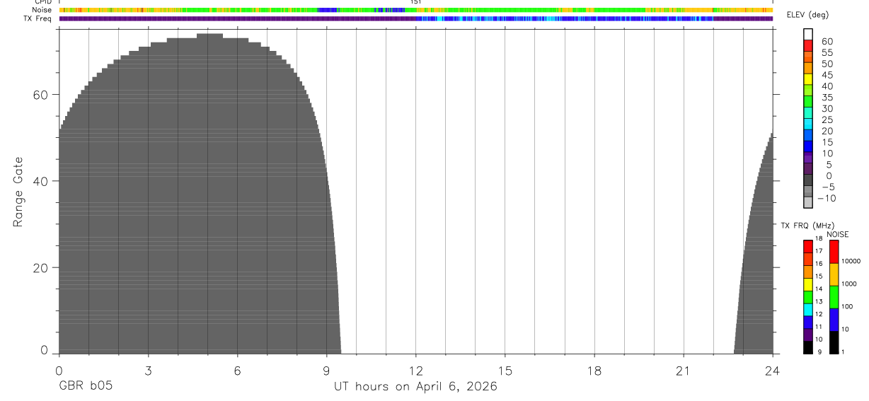Click the red swatch in ELEV colorbar
This screenshot has height=401, width=869.
(x=808, y=45)
